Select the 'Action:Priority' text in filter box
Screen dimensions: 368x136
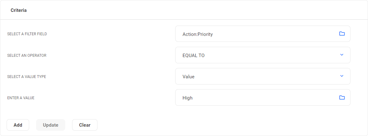point(197,34)
